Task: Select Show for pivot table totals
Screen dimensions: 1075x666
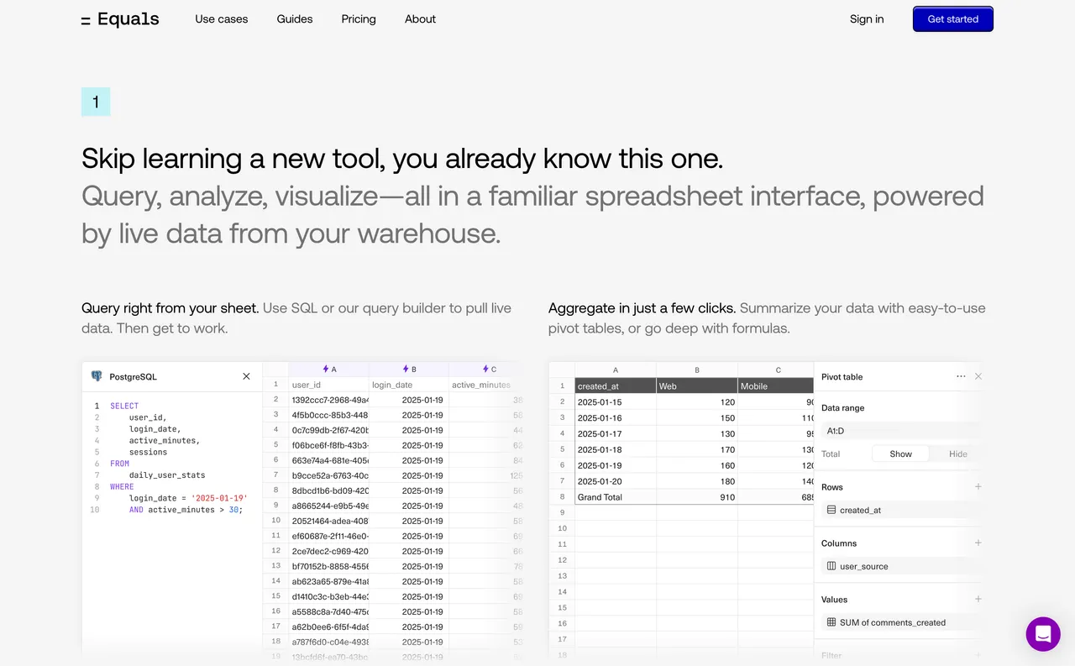Action: tap(899, 454)
